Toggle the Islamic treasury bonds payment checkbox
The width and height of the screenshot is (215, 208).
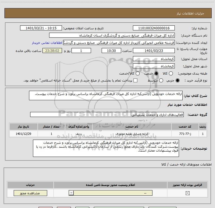(135, 80)
